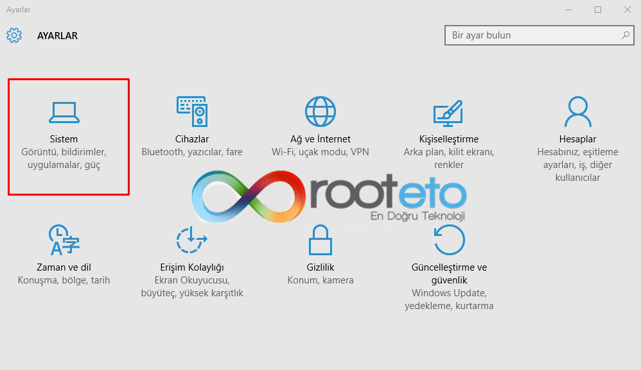Click the 'Erişim Kolaylığı' title label
641x370 pixels.
click(192, 267)
